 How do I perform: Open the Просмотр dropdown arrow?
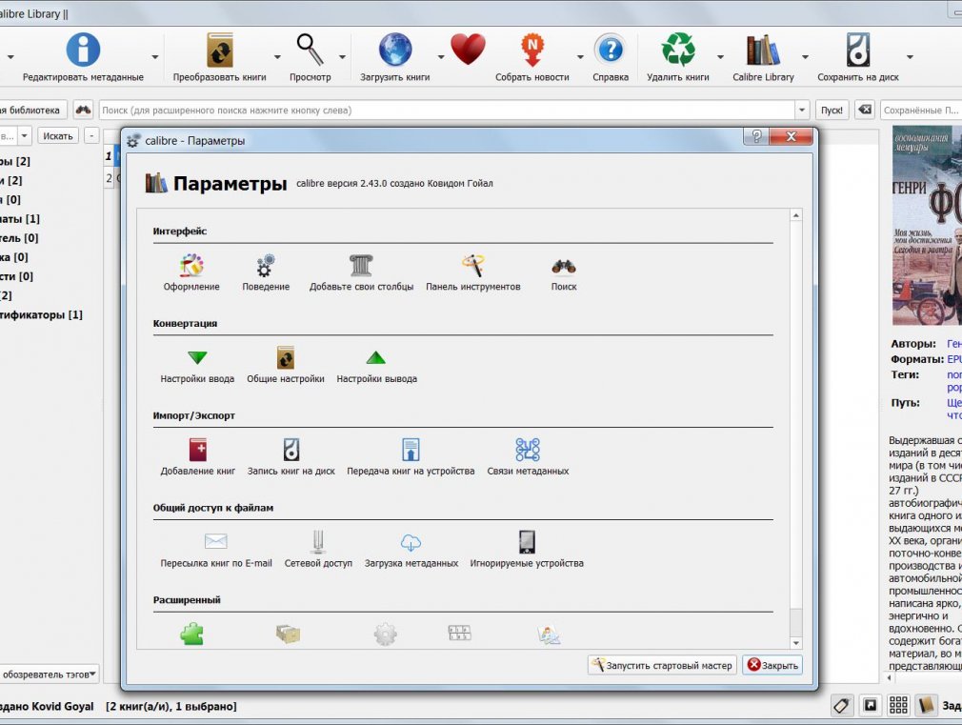pos(342,57)
